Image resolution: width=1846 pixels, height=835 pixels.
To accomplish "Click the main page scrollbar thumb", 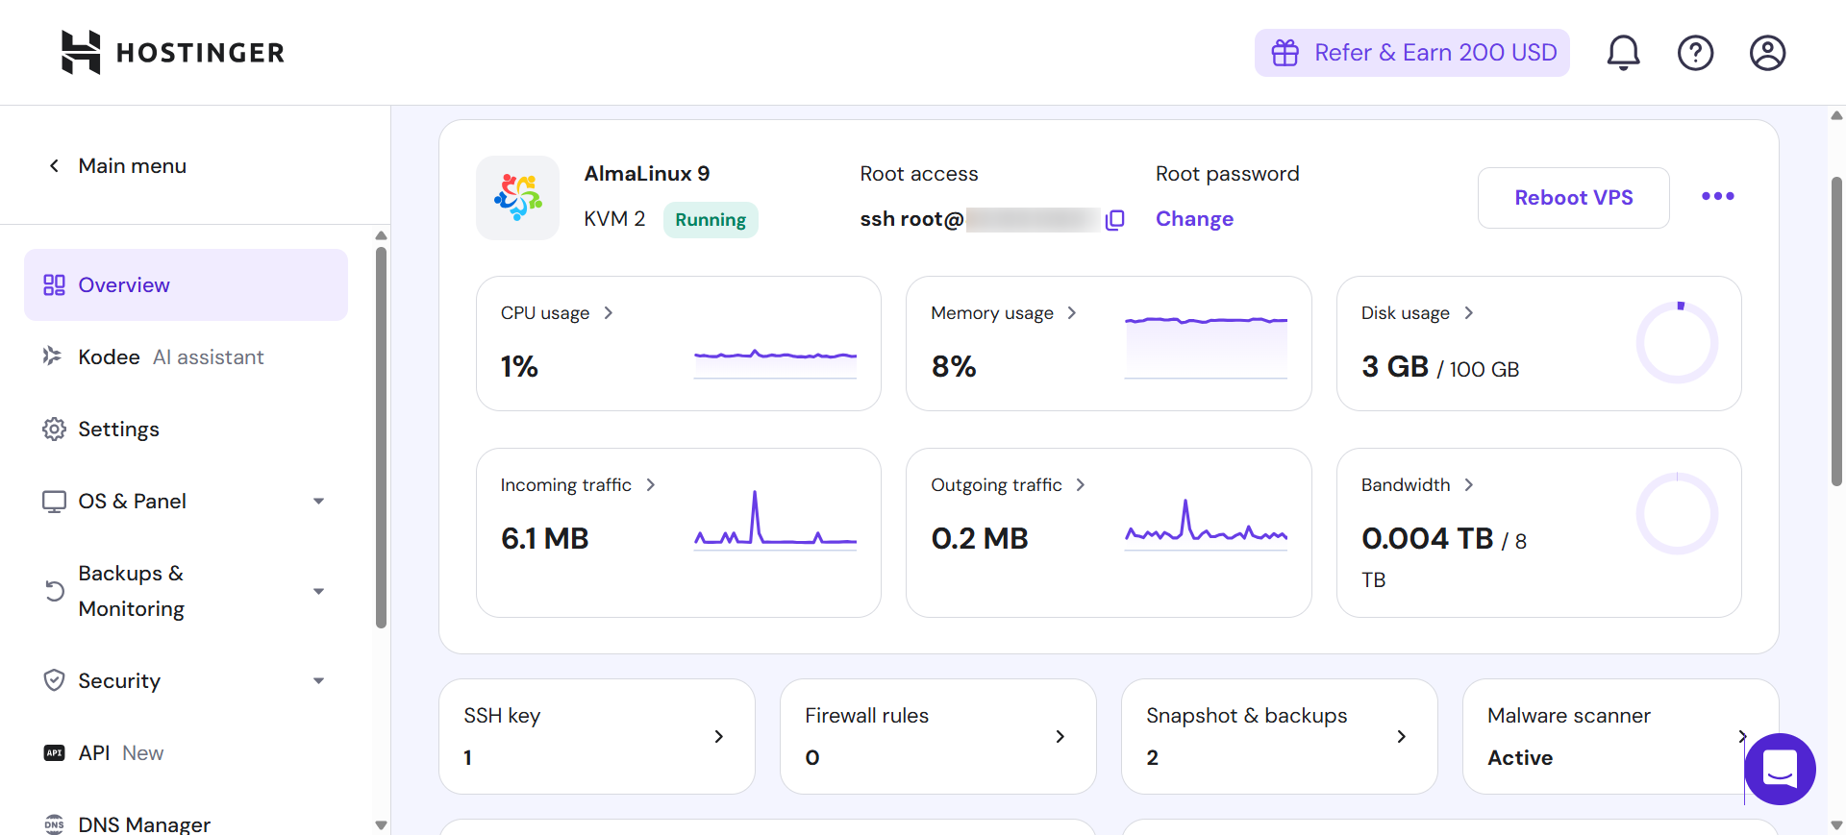I will [1836, 331].
